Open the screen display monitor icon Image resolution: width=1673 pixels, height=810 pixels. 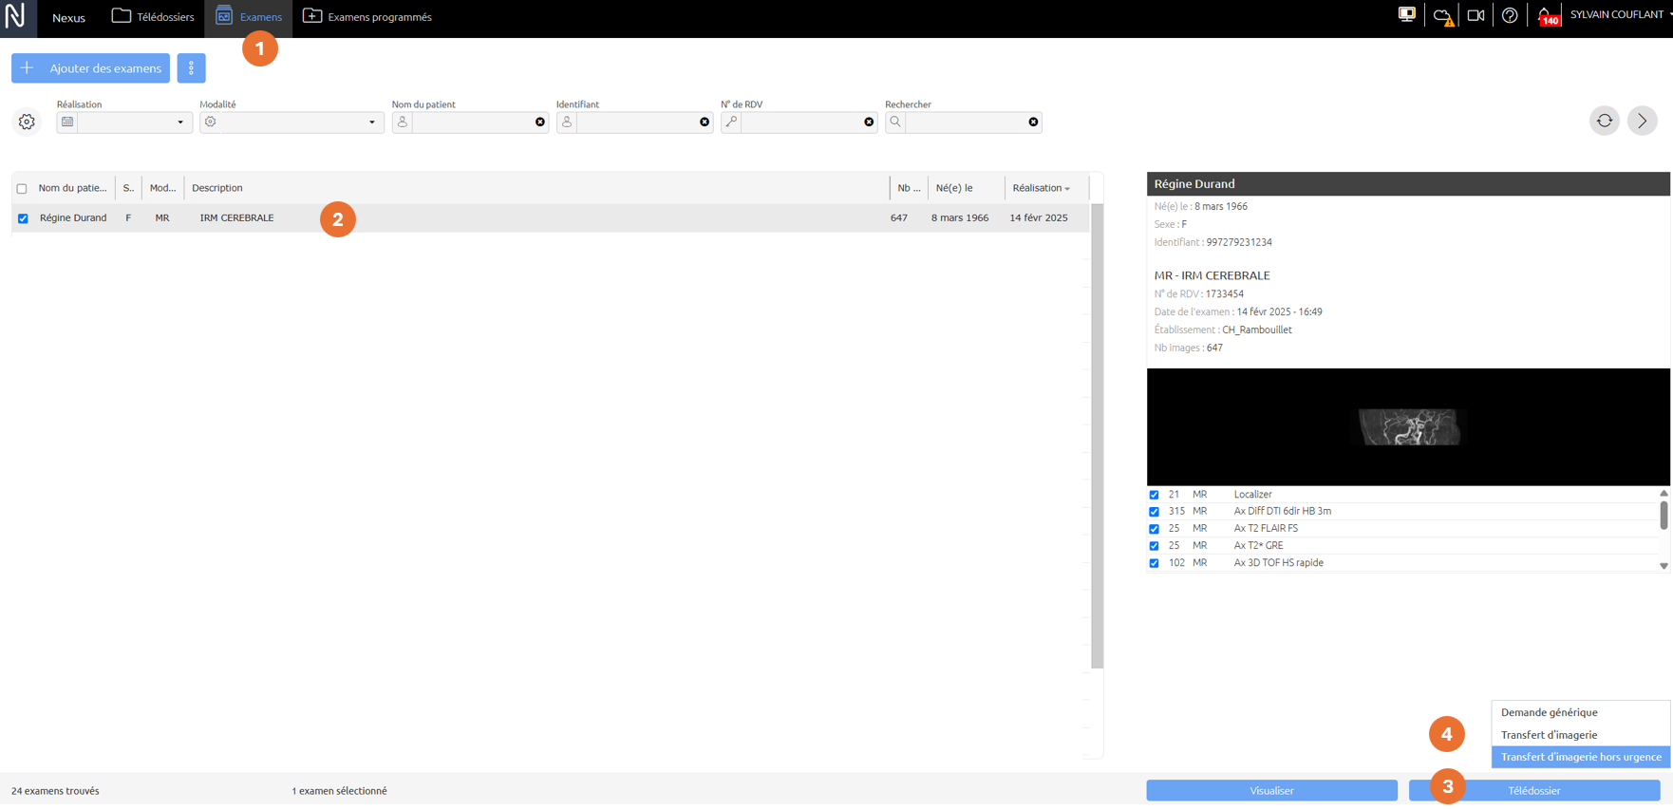1406,15
